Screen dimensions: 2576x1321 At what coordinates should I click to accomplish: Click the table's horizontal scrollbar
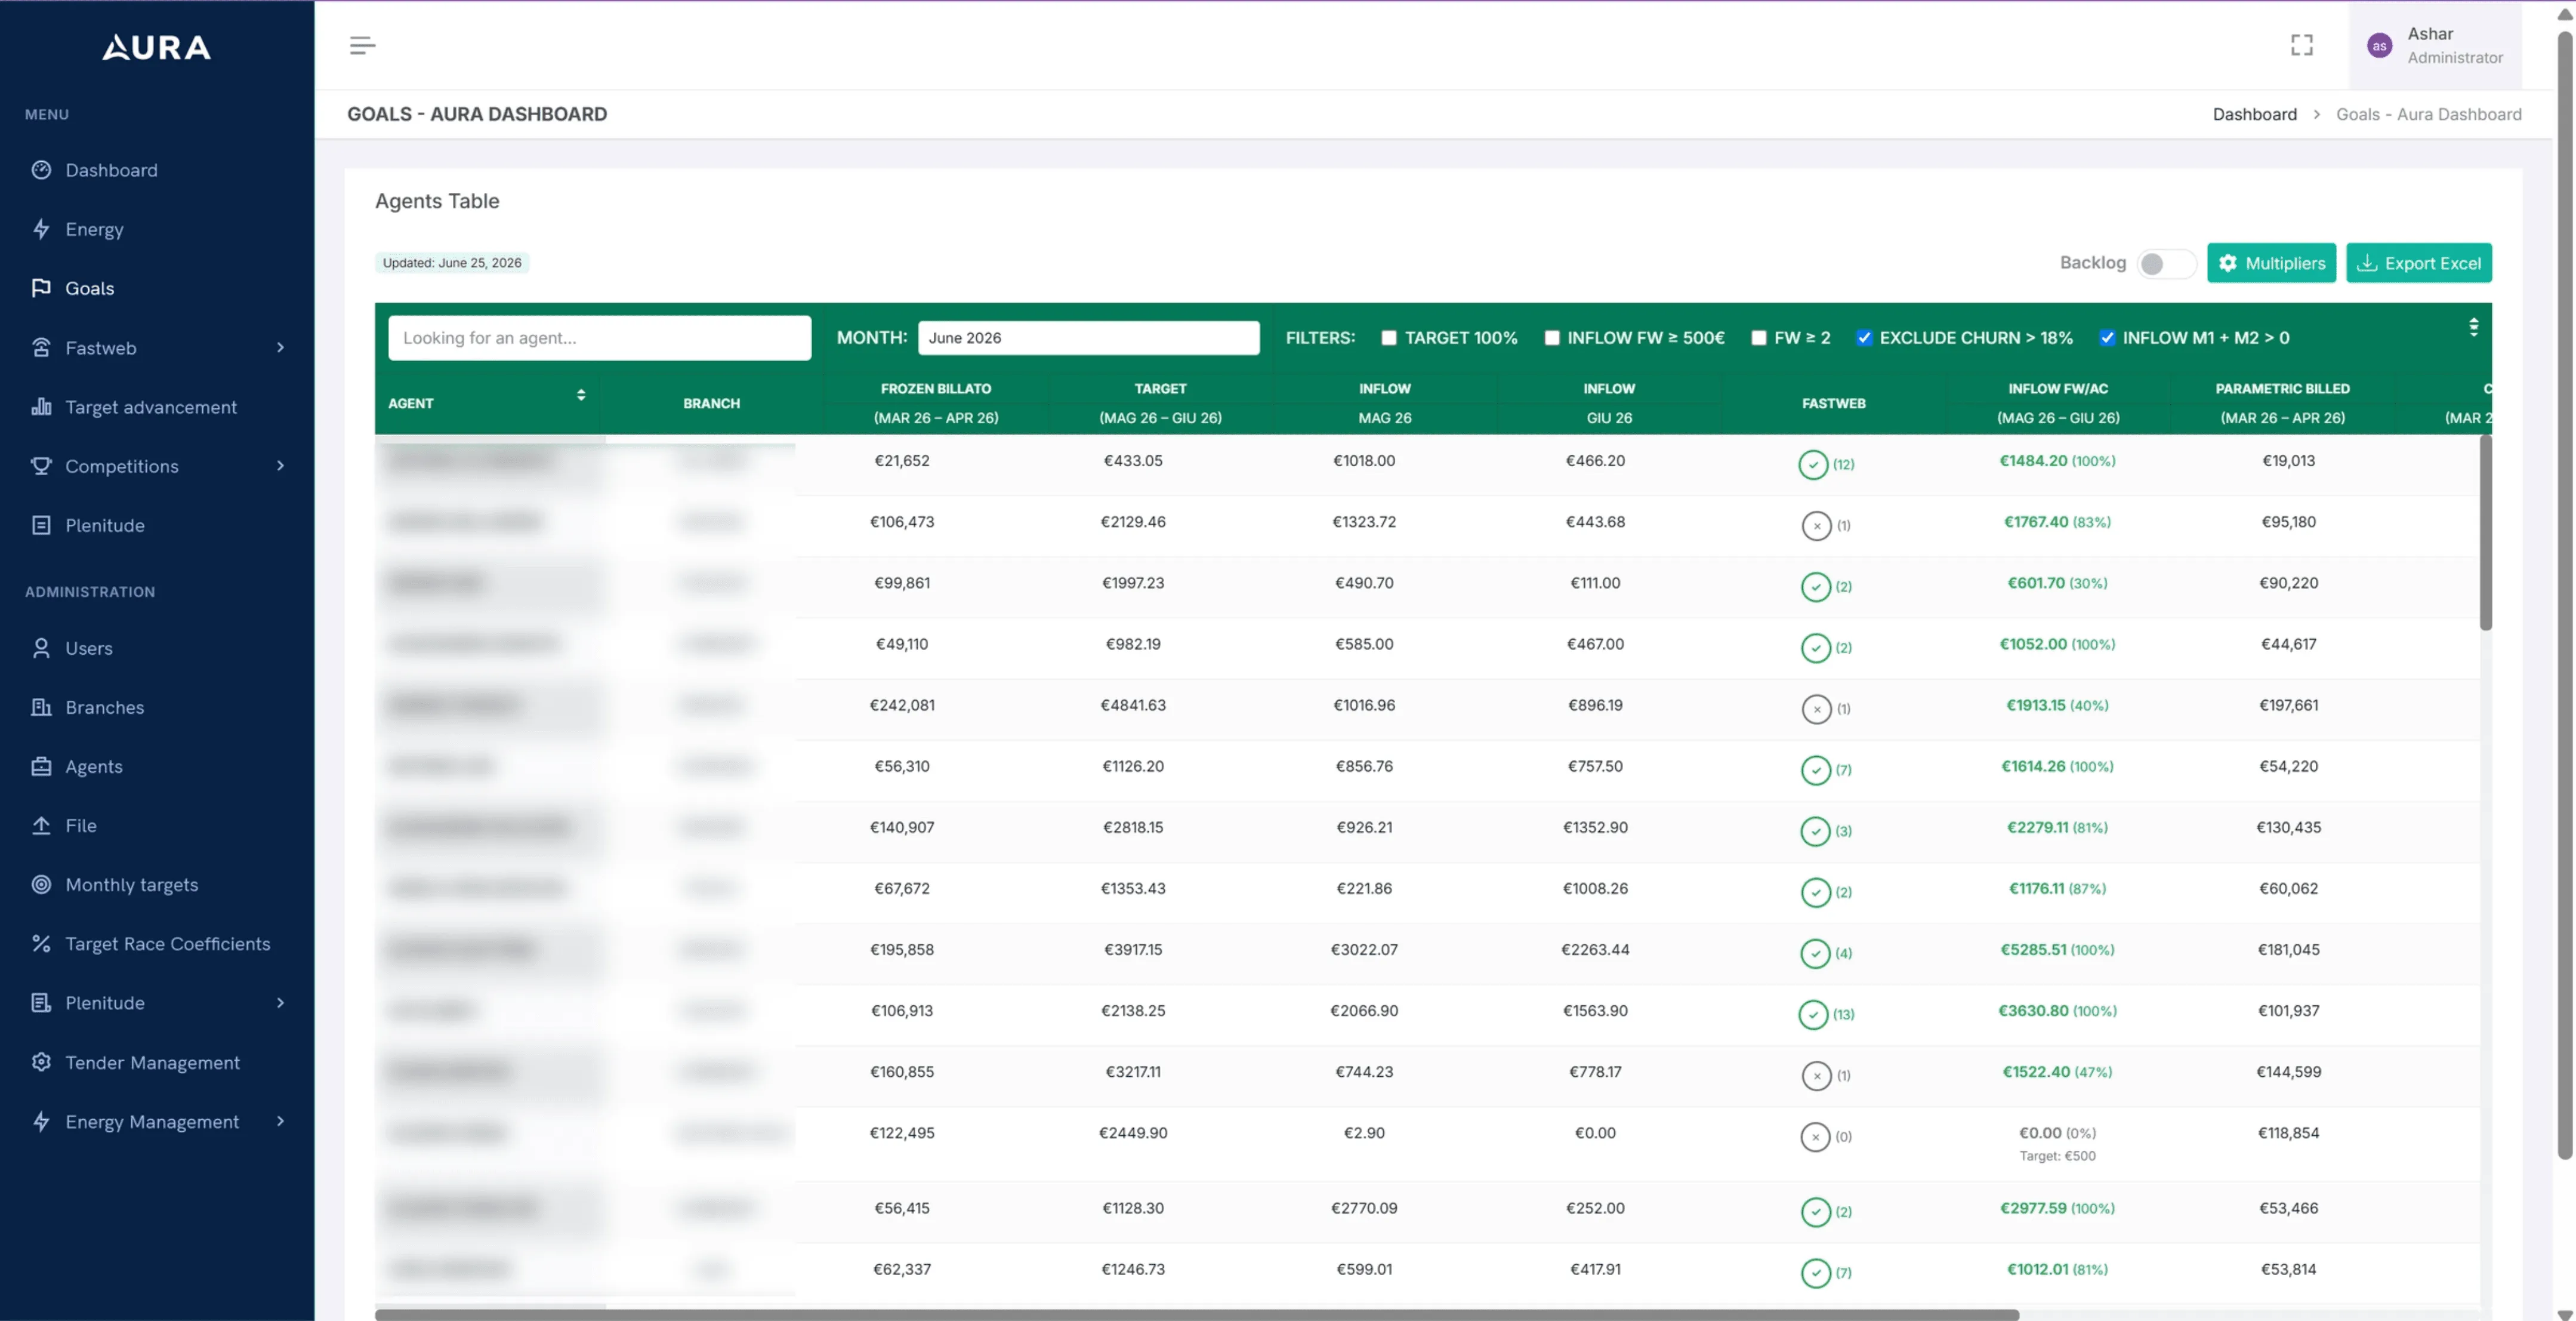pyautogui.click(x=1196, y=1314)
